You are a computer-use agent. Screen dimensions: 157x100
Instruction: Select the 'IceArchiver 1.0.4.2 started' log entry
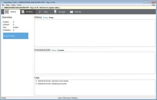pyautogui.click(x=53, y=81)
